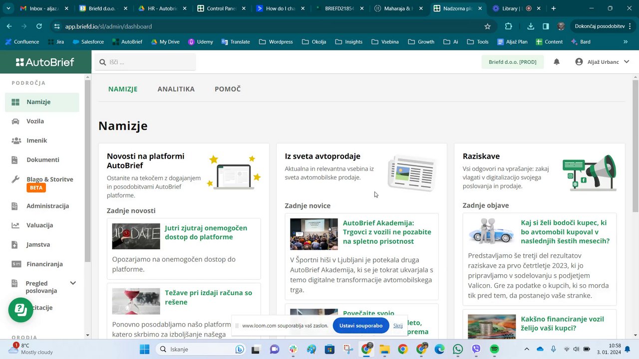Click the Jamstva file icon in sidebar
The image size is (639, 359).
coord(15,245)
